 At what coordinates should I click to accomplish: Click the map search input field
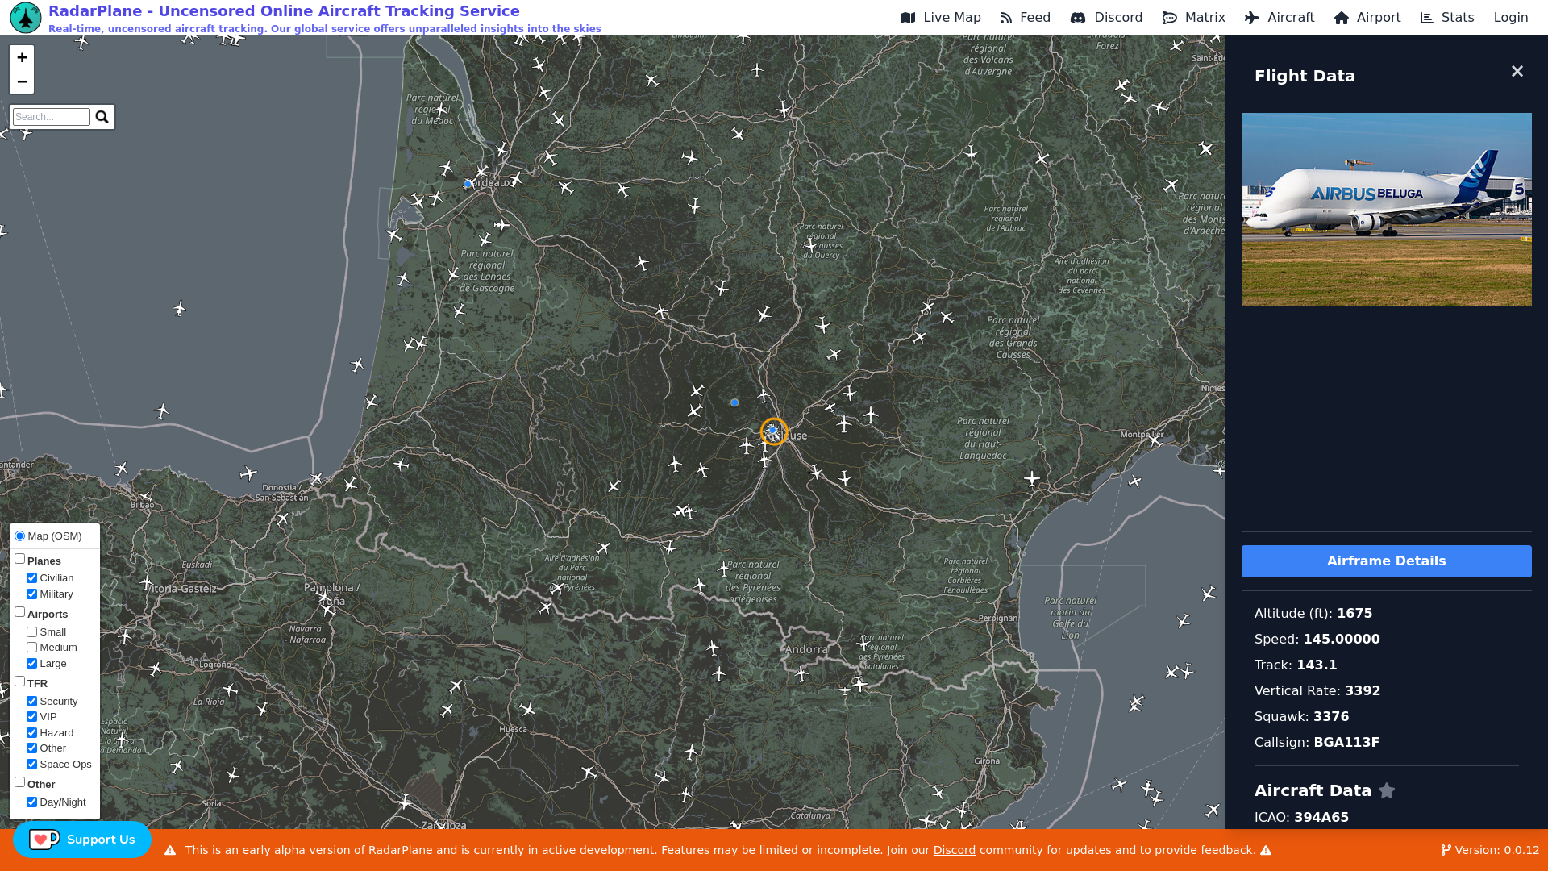52,117
